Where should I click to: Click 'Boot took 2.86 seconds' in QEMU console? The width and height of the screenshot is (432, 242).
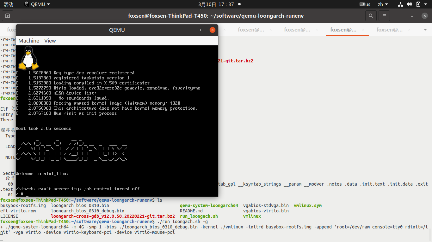tap(44, 129)
